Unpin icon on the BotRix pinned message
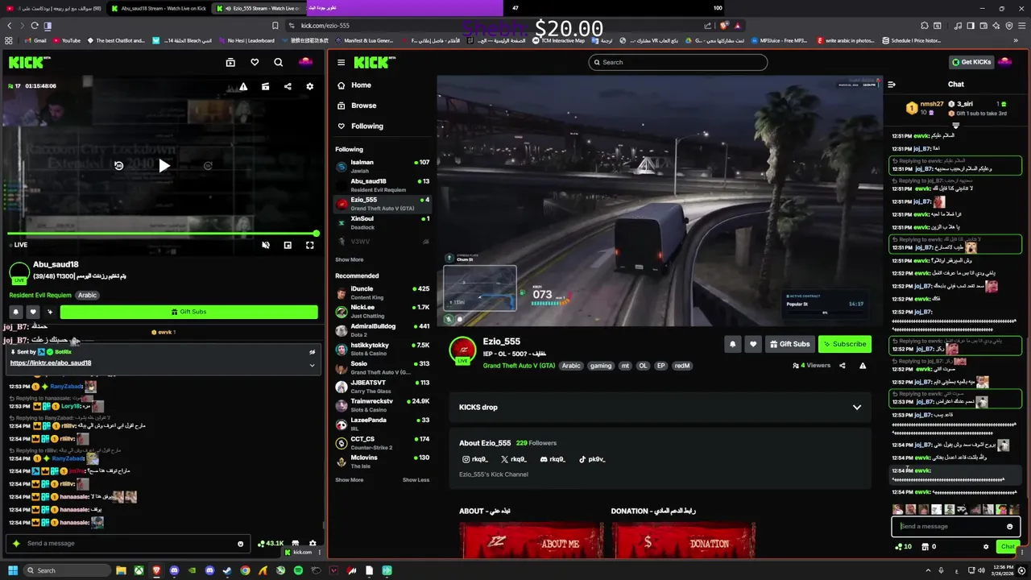Viewport: 1031px width, 580px height. click(312, 352)
